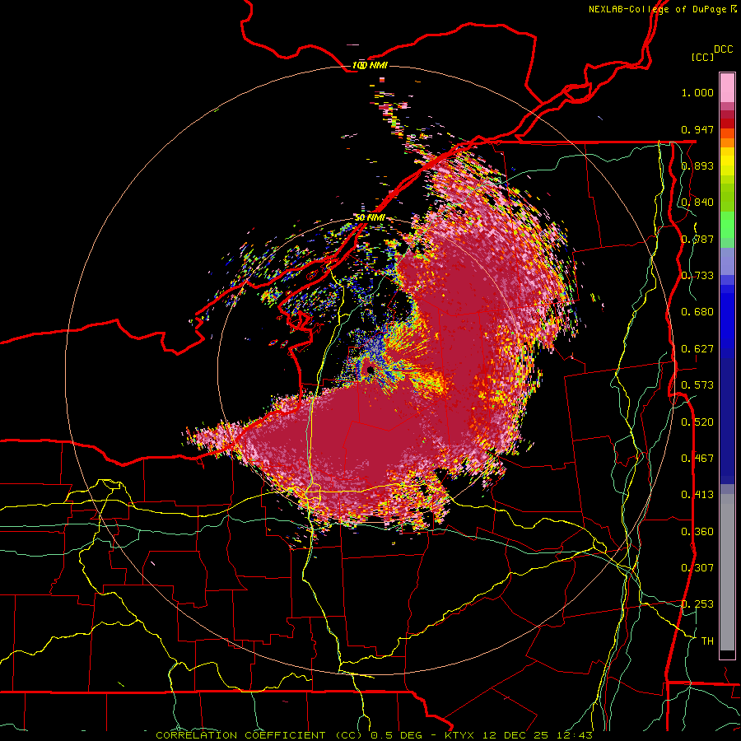Click the 100 NMI range ring label
This screenshot has height=741, width=741.
(x=370, y=65)
